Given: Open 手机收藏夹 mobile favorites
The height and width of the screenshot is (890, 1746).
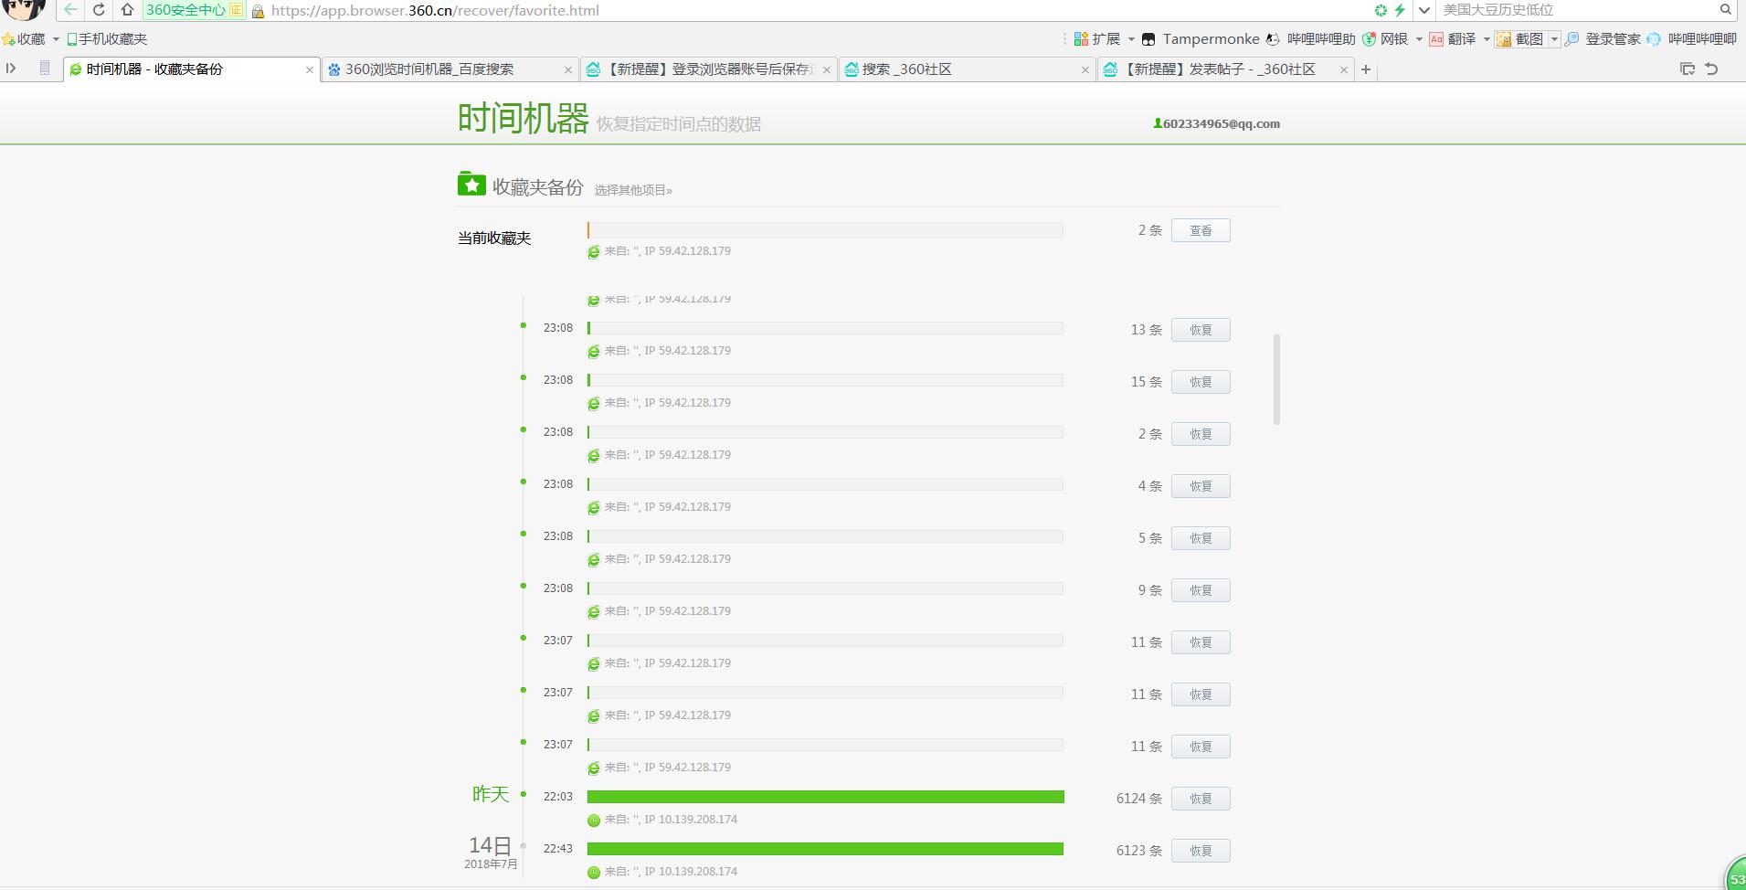Looking at the screenshot, I should [107, 39].
